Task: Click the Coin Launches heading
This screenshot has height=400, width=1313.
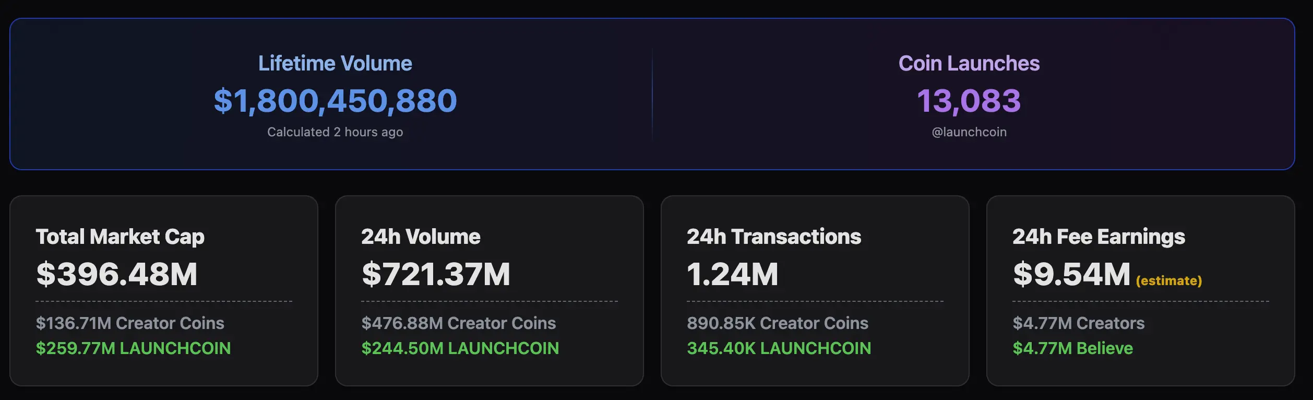Action: coord(969,63)
